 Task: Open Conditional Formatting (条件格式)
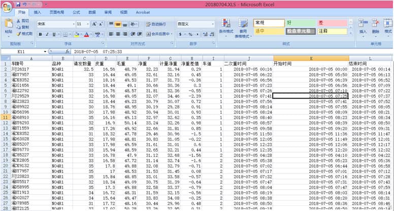[x=226, y=27]
